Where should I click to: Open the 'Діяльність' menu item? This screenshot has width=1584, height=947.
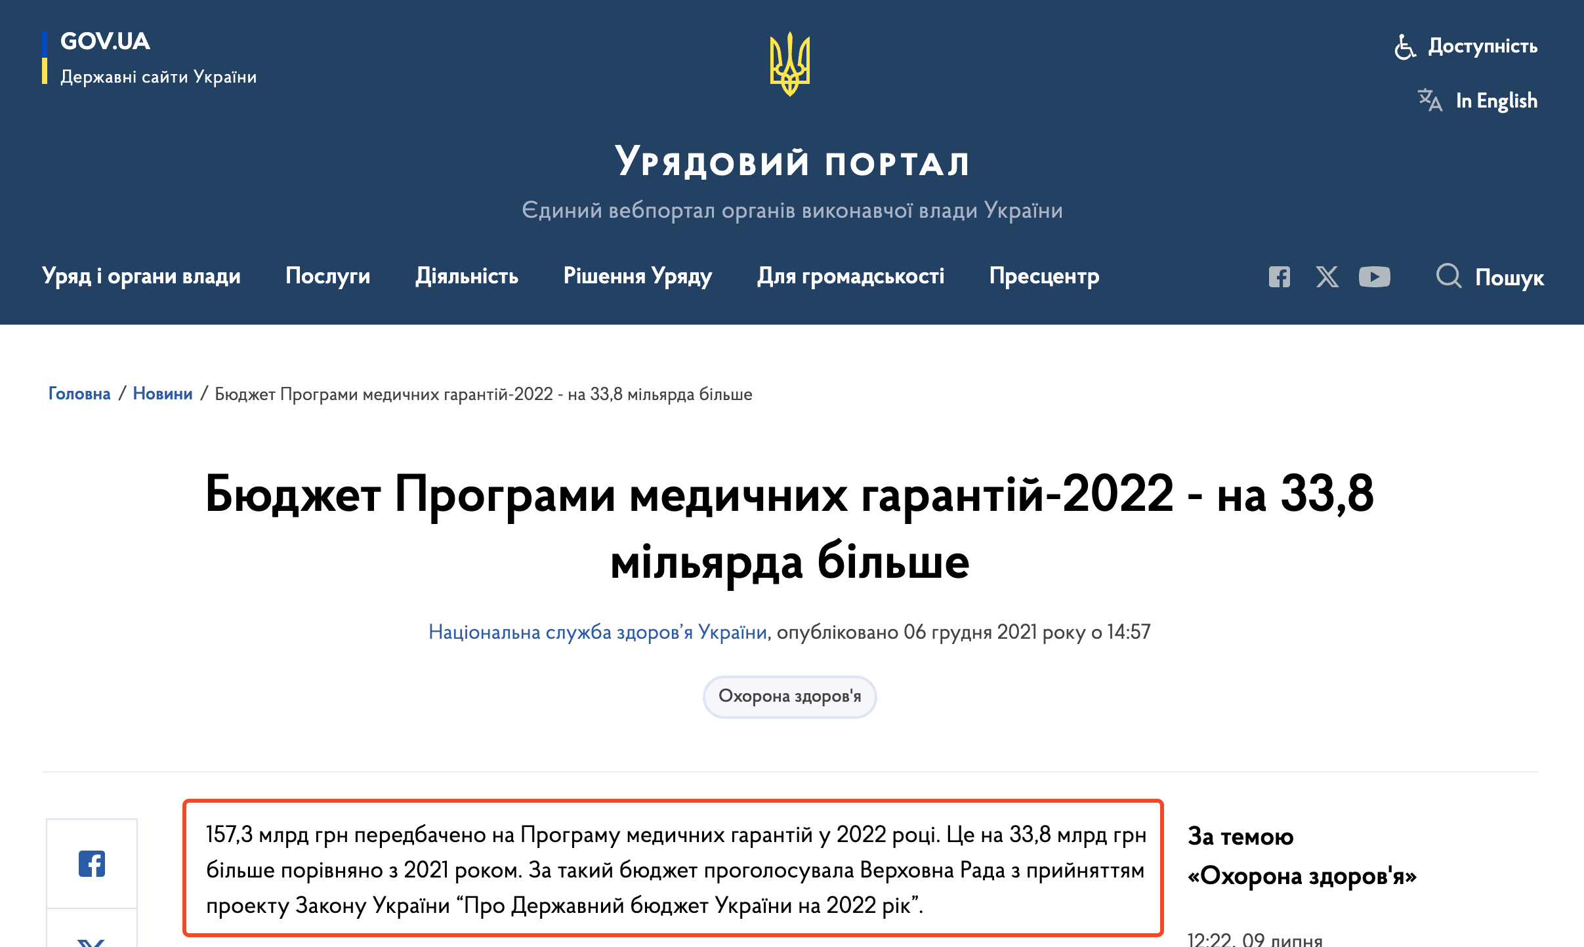467,276
